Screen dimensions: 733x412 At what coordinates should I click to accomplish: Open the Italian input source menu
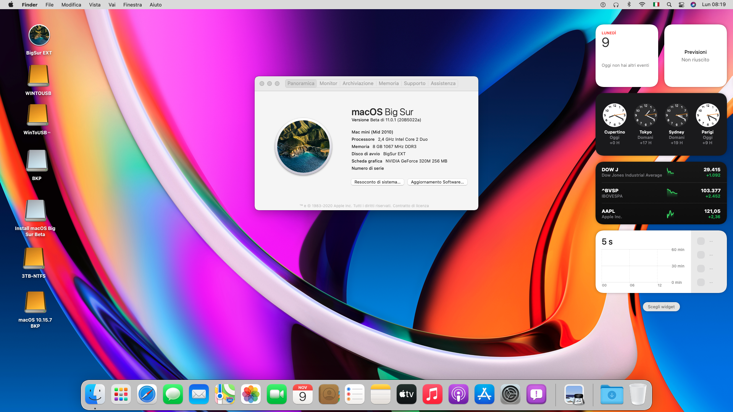[656, 5]
